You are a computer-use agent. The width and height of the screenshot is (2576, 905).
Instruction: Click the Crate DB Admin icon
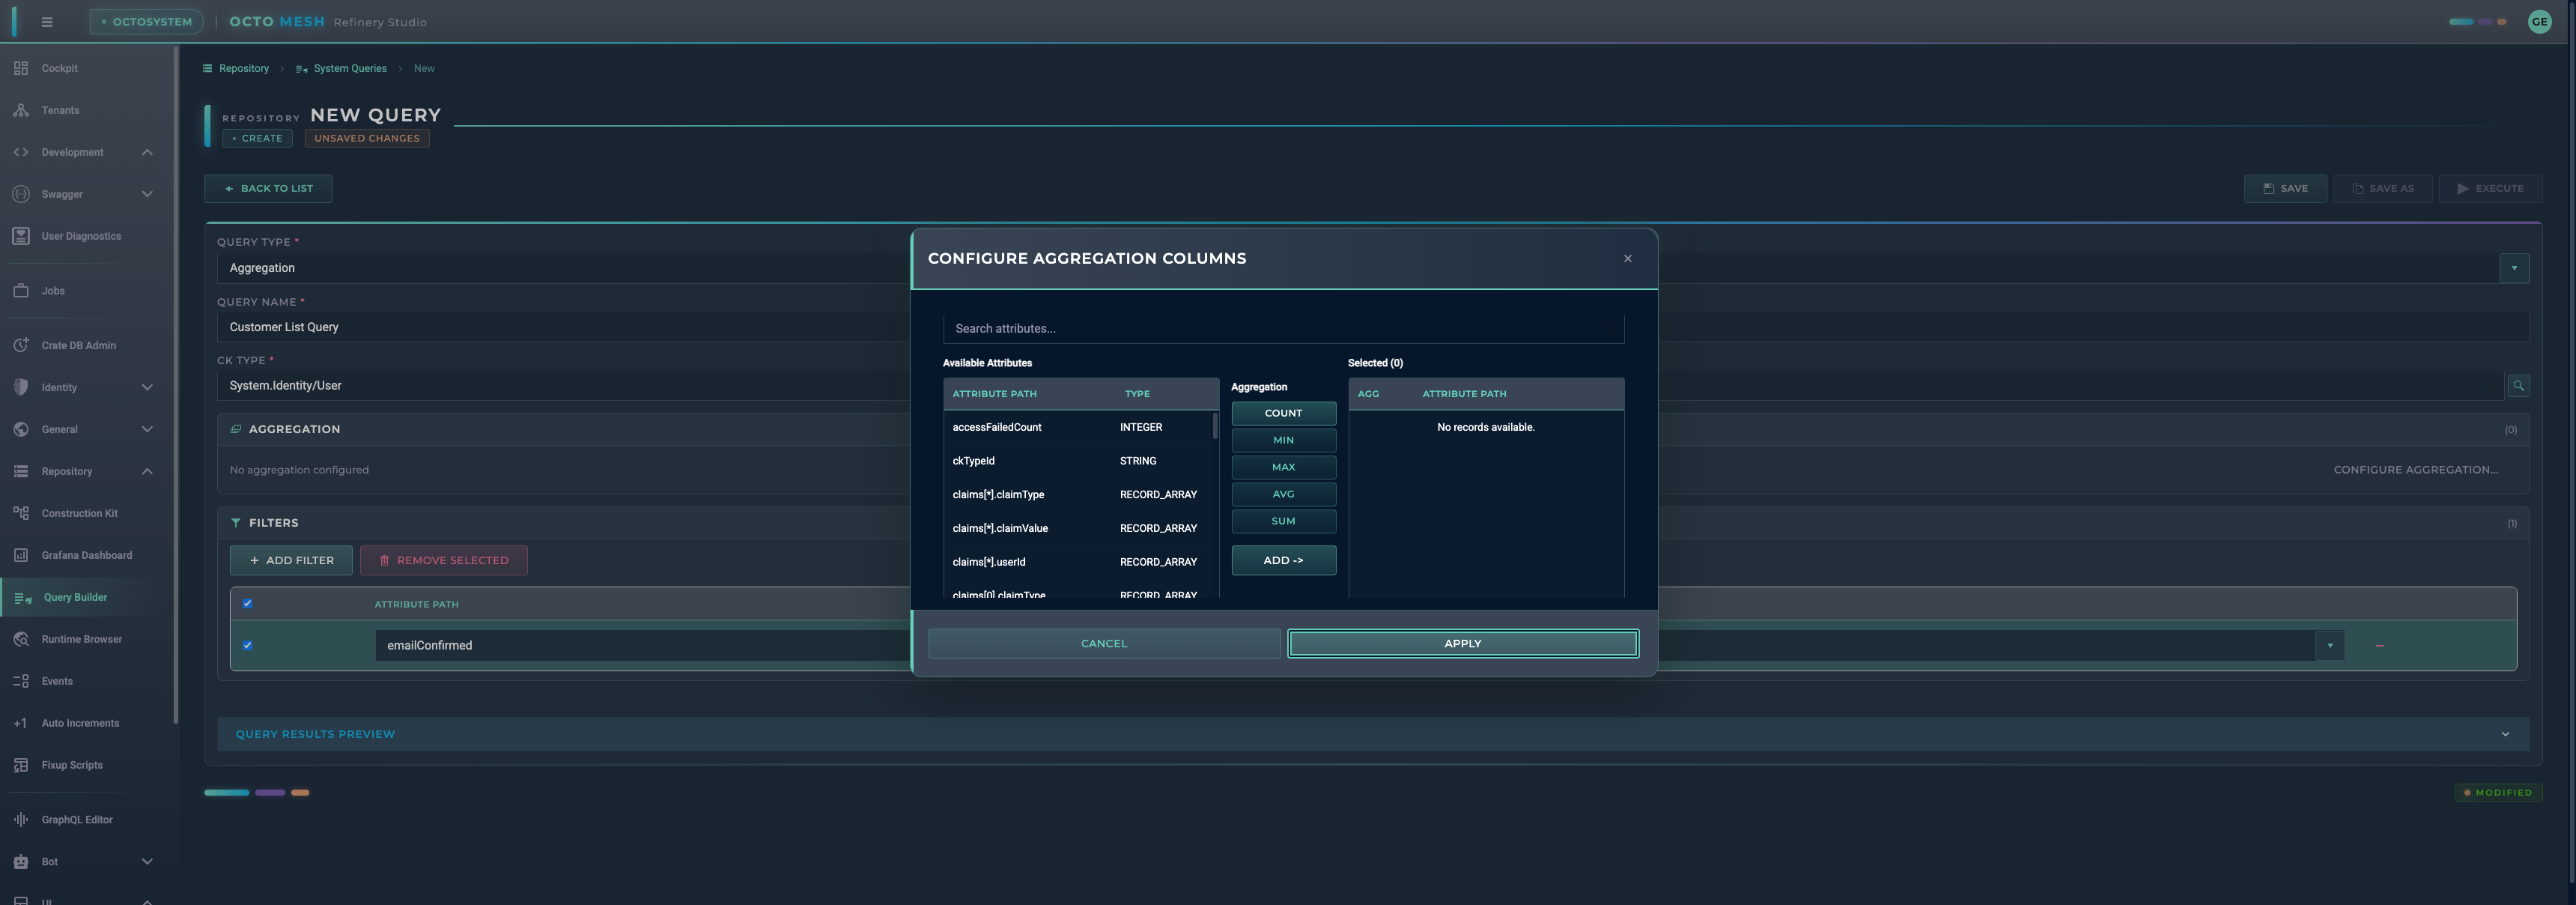tap(21, 344)
